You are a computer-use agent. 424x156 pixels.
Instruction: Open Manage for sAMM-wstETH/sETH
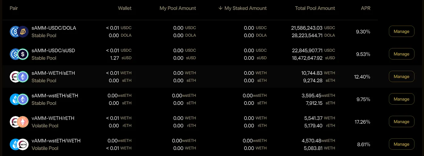402,99
